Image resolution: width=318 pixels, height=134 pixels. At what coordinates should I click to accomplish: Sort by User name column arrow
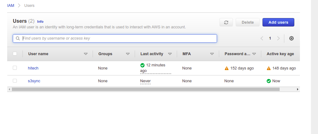point(86,54)
